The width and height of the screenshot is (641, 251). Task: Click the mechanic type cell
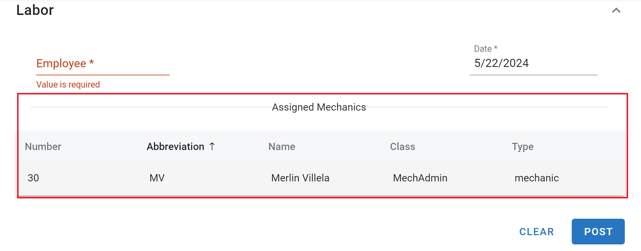click(x=537, y=178)
